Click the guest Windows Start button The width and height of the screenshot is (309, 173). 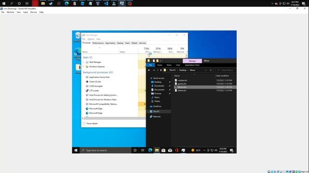click(76, 150)
